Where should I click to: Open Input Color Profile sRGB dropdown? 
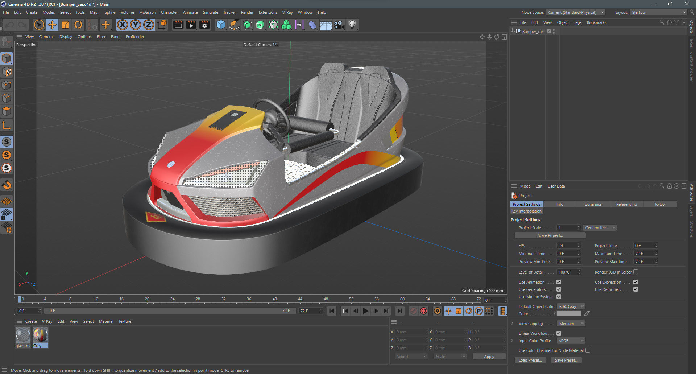(x=571, y=341)
